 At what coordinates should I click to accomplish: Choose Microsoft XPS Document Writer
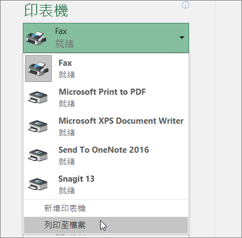click(121, 121)
